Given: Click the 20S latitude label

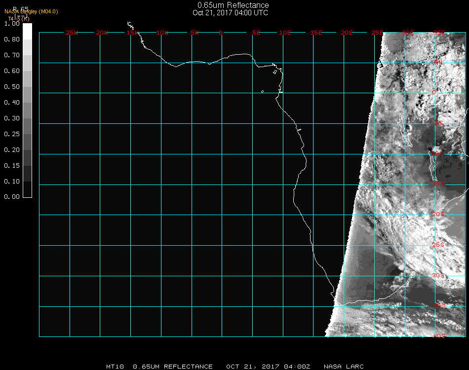Looking at the screenshot, I should point(438,214).
